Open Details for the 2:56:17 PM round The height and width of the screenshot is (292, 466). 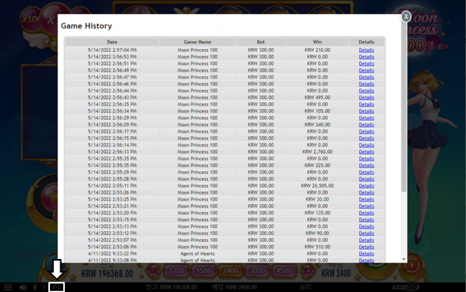(366, 132)
